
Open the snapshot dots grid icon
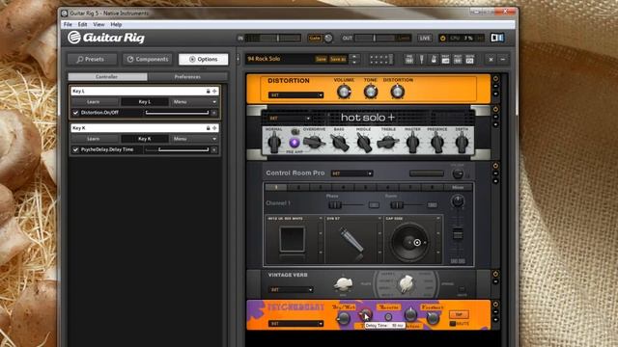380,60
